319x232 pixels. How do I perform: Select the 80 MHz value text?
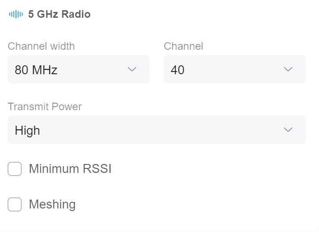click(x=36, y=70)
